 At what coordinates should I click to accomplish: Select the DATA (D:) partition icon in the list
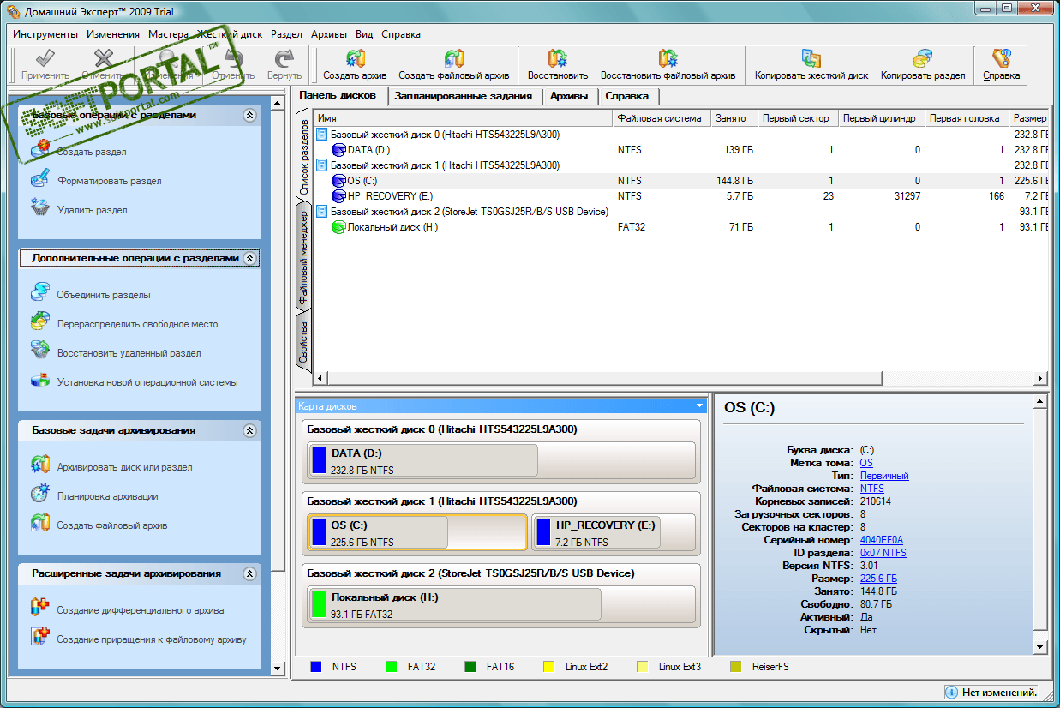pos(339,150)
